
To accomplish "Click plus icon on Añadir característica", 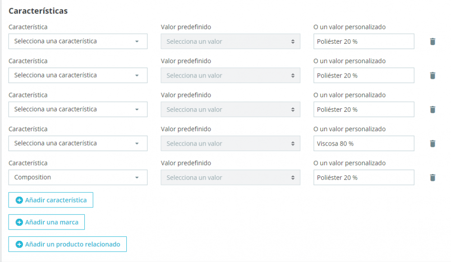I will (19, 200).
